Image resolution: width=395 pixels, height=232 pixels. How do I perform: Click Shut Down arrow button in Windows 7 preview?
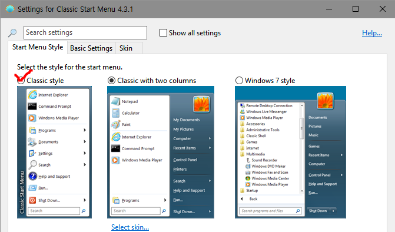pos(333,211)
